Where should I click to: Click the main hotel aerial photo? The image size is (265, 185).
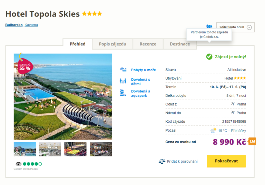point(63,96)
